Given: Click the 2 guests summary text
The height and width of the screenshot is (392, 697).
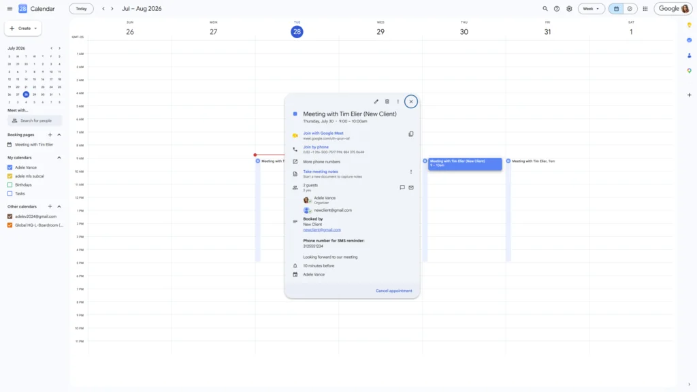Looking at the screenshot, I should pyautogui.click(x=310, y=185).
